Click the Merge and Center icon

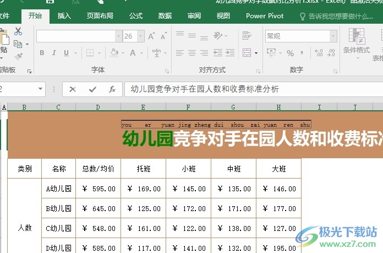[x=247, y=52]
